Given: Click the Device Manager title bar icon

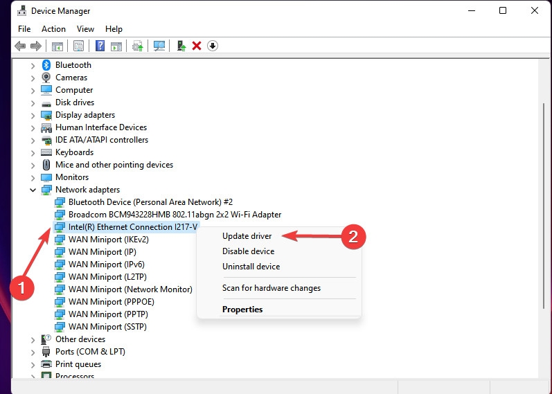Looking at the screenshot, I should 22,11.
